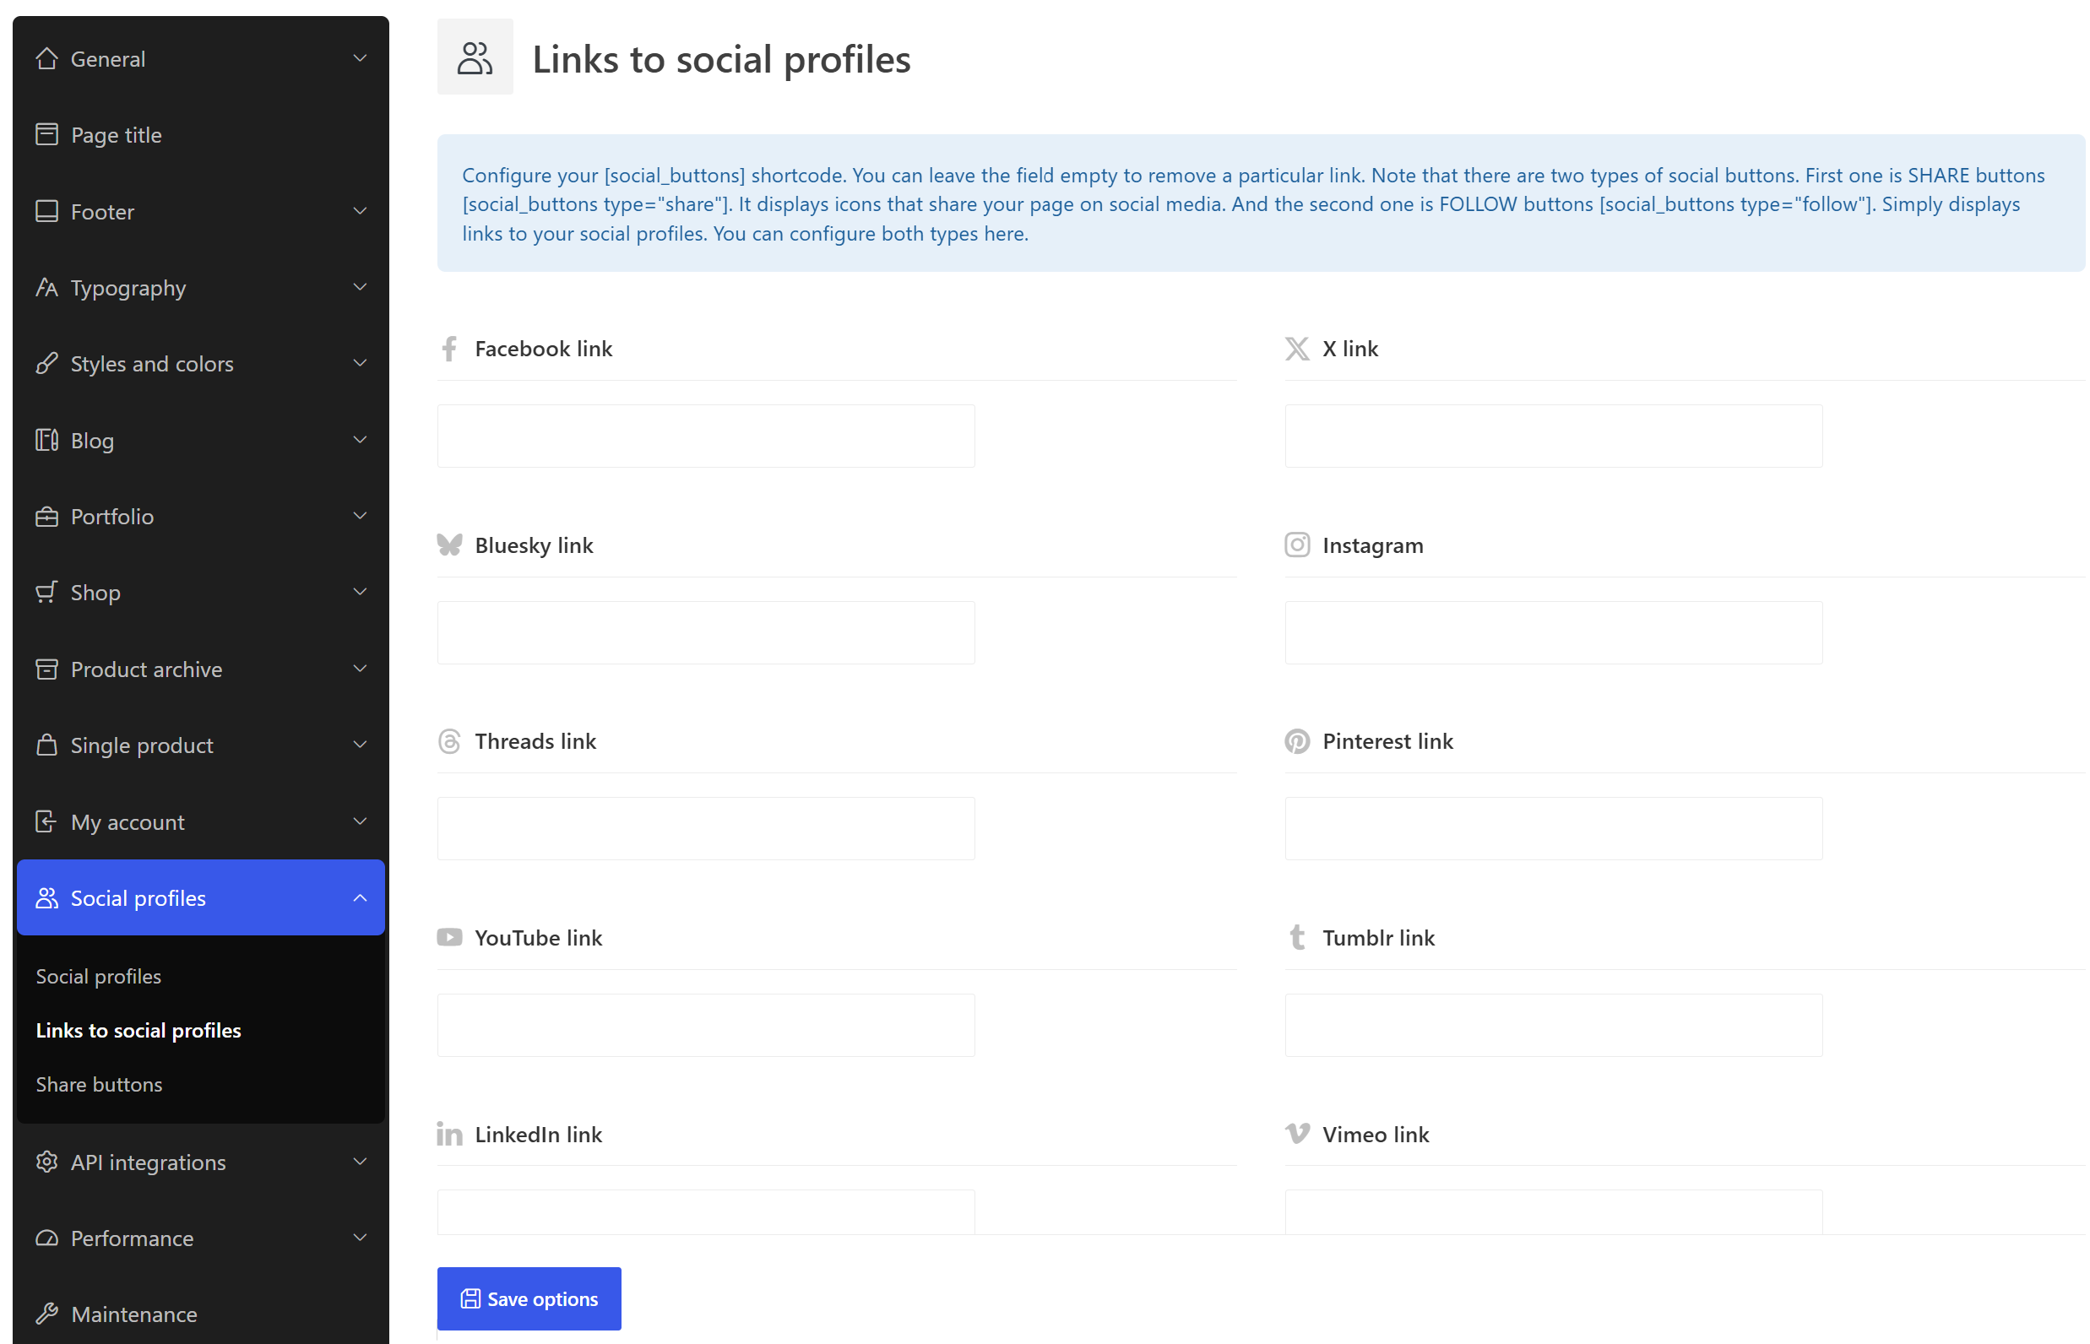Click the Instagram camera icon
The image size is (2090, 1344).
1296,545
